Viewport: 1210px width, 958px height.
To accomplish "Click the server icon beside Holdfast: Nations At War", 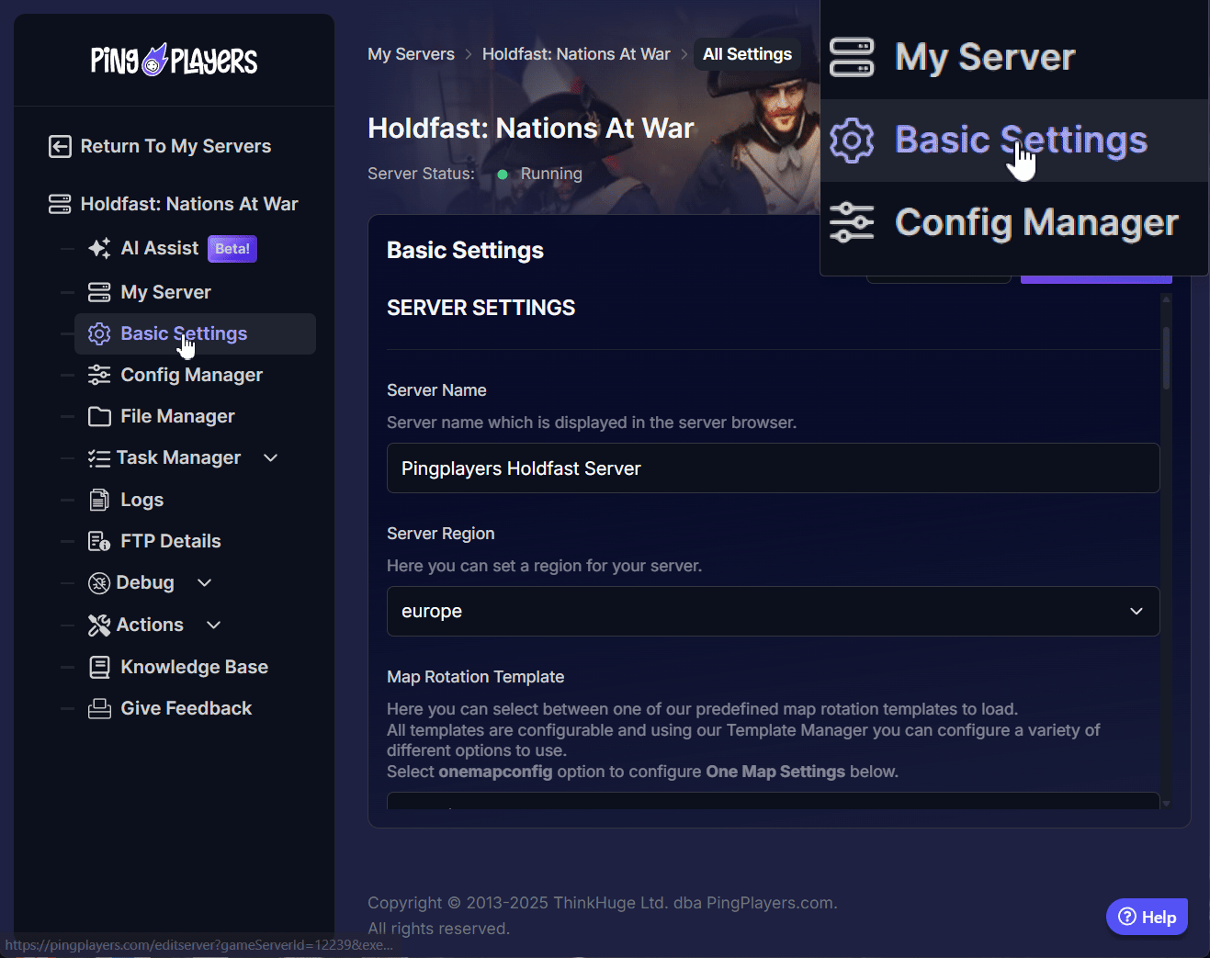I will coord(60,204).
